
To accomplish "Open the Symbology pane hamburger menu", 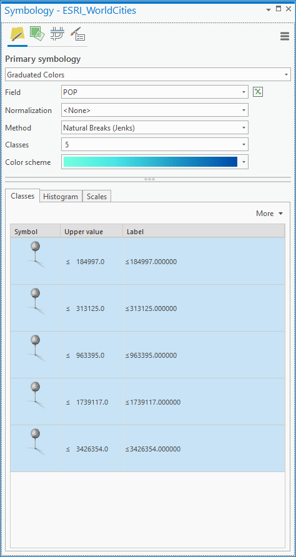I will pyautogui.click(x=285, y=36).
